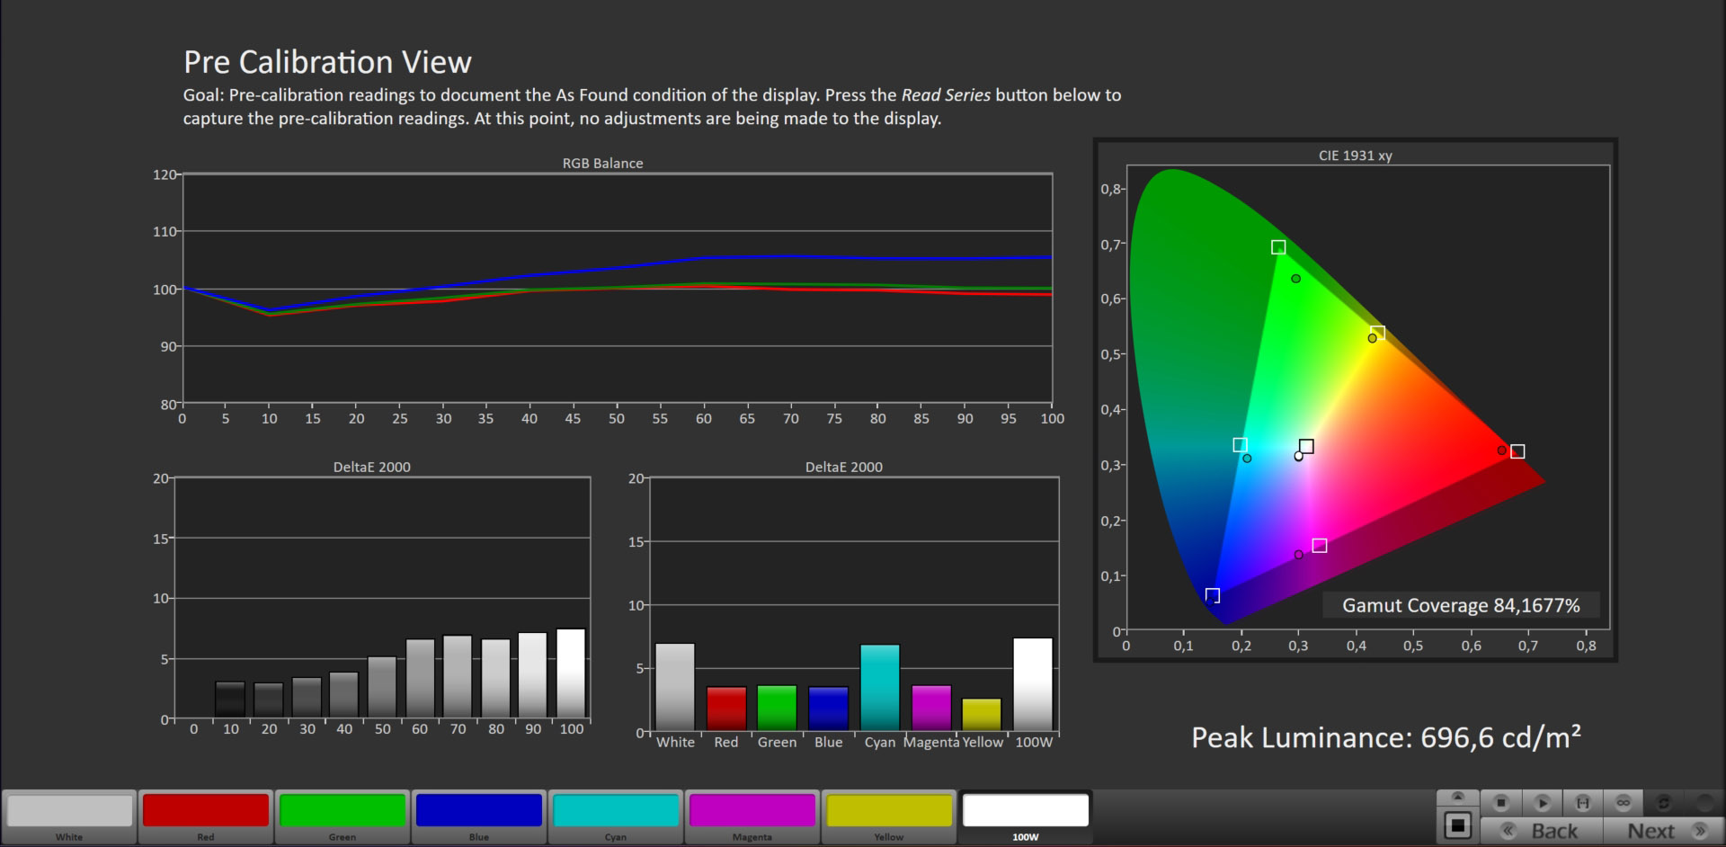Click the 100 bar in grayscale DeltaE chart
Viewport: 1726px width, 847px height.
click(x=571, y=673)
